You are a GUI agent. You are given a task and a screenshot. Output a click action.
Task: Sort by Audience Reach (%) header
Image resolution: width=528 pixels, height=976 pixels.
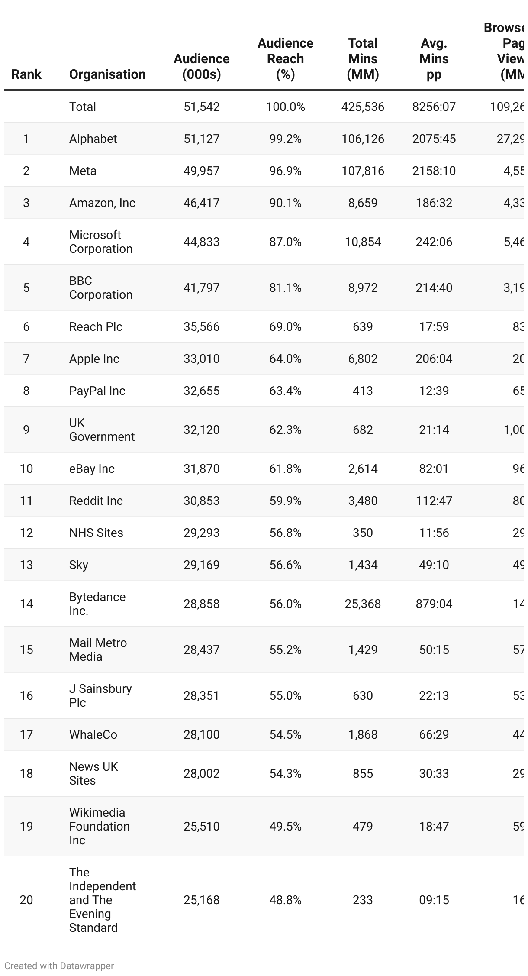pos(285,58)
